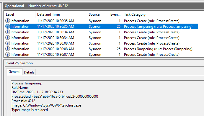Viewport: 204px width, 116px height.
Task: Click ProcessGuid line in event details
Action: coord(55,97)
